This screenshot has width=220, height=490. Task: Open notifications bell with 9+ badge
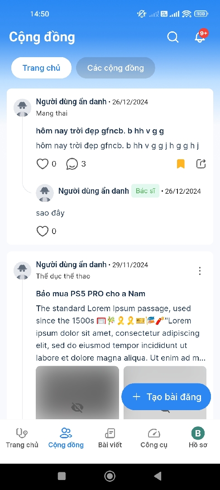(201, 37)
